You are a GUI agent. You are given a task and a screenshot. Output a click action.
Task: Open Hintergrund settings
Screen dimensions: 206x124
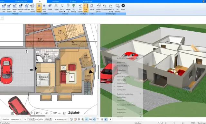tap(98, 8)
